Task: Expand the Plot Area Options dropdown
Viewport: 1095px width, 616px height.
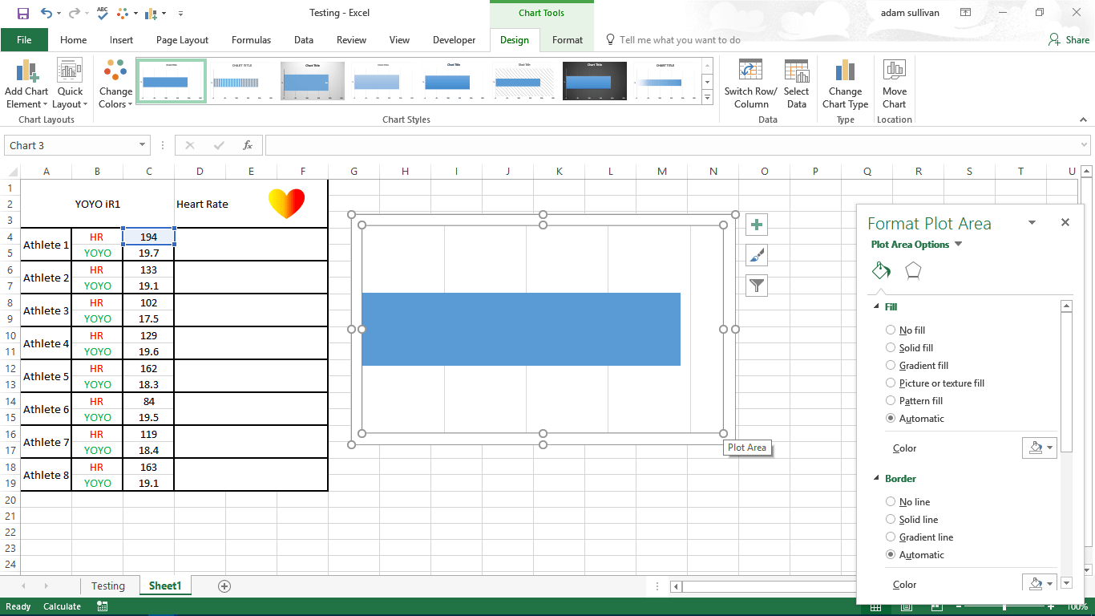Action: tap(958, 245)
